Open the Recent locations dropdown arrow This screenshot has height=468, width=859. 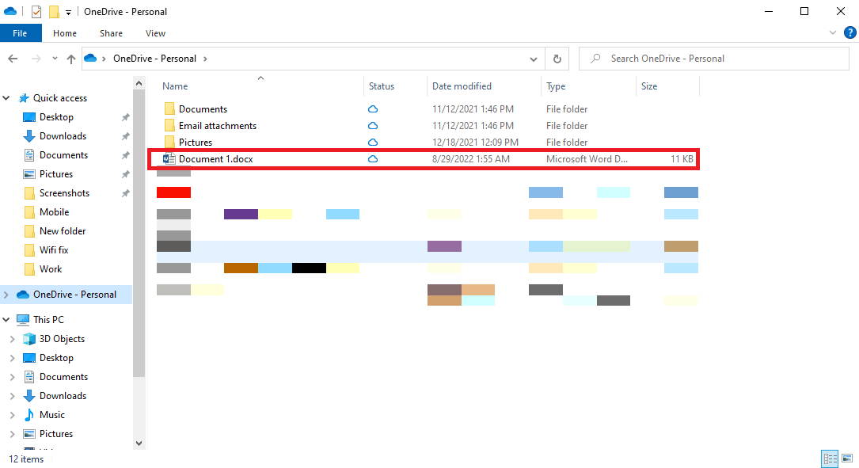[55, 59]
